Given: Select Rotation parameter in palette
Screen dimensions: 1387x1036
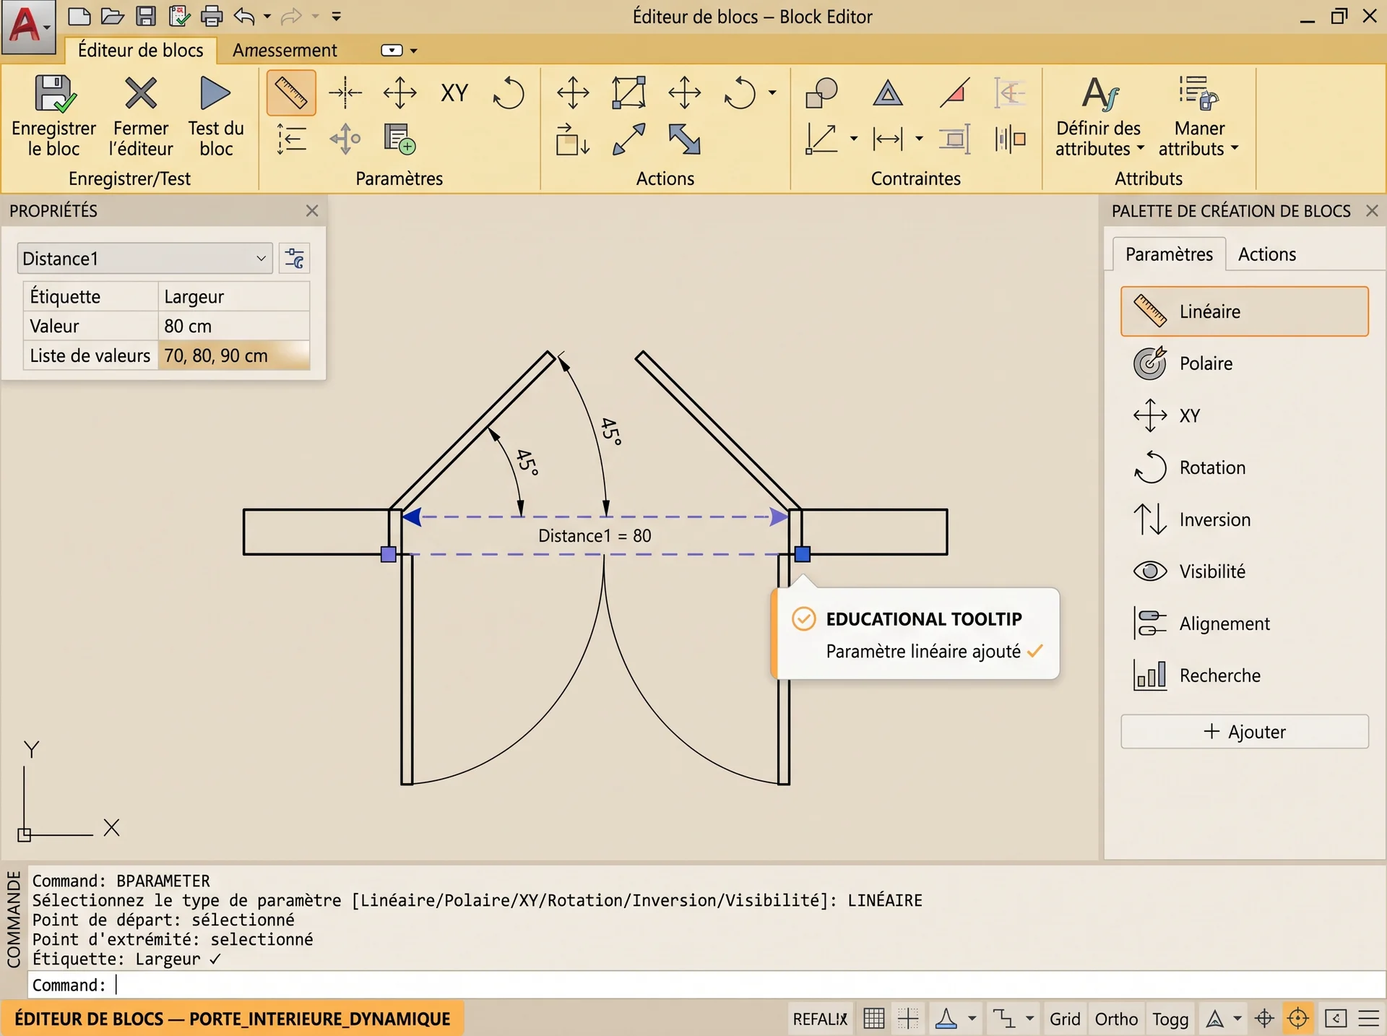Looking at the screenshot, I should pos(1244,467).
